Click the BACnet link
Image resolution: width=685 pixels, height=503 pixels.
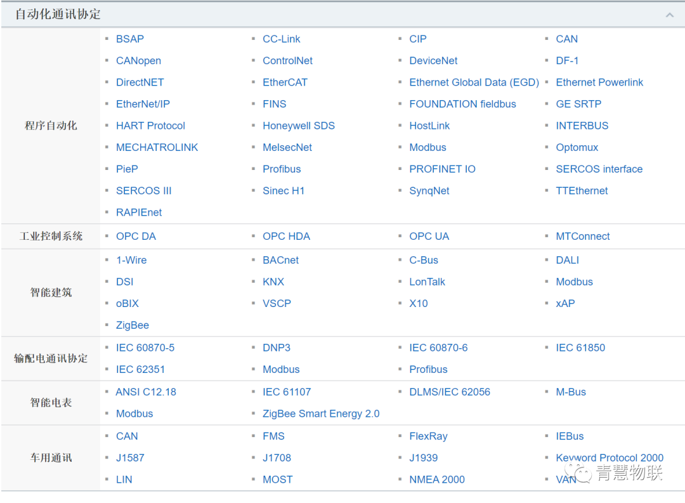coord(280,261)
